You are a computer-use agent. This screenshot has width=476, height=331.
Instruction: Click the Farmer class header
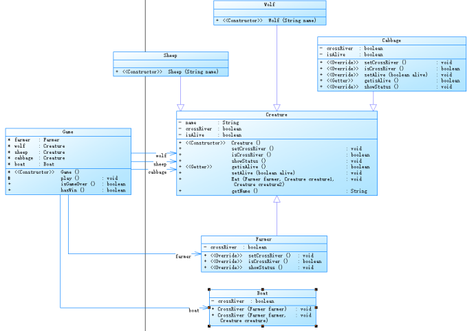(264, 239)
